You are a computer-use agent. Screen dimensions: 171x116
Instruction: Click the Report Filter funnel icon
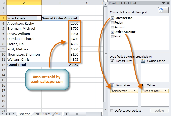tap(112, 61)
